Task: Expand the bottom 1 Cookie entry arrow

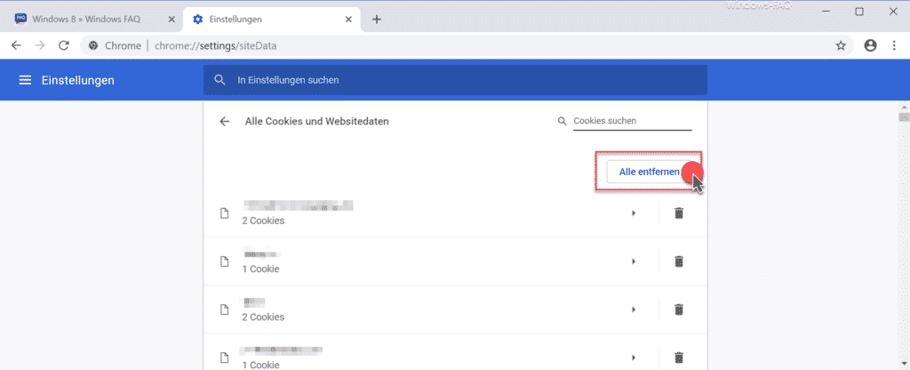Action: [x=633, y=358]
